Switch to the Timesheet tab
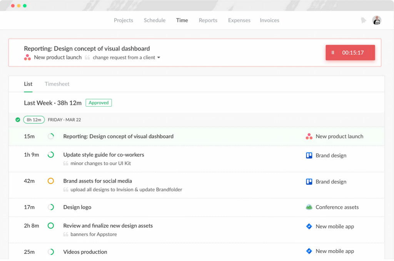 point(57,84)
